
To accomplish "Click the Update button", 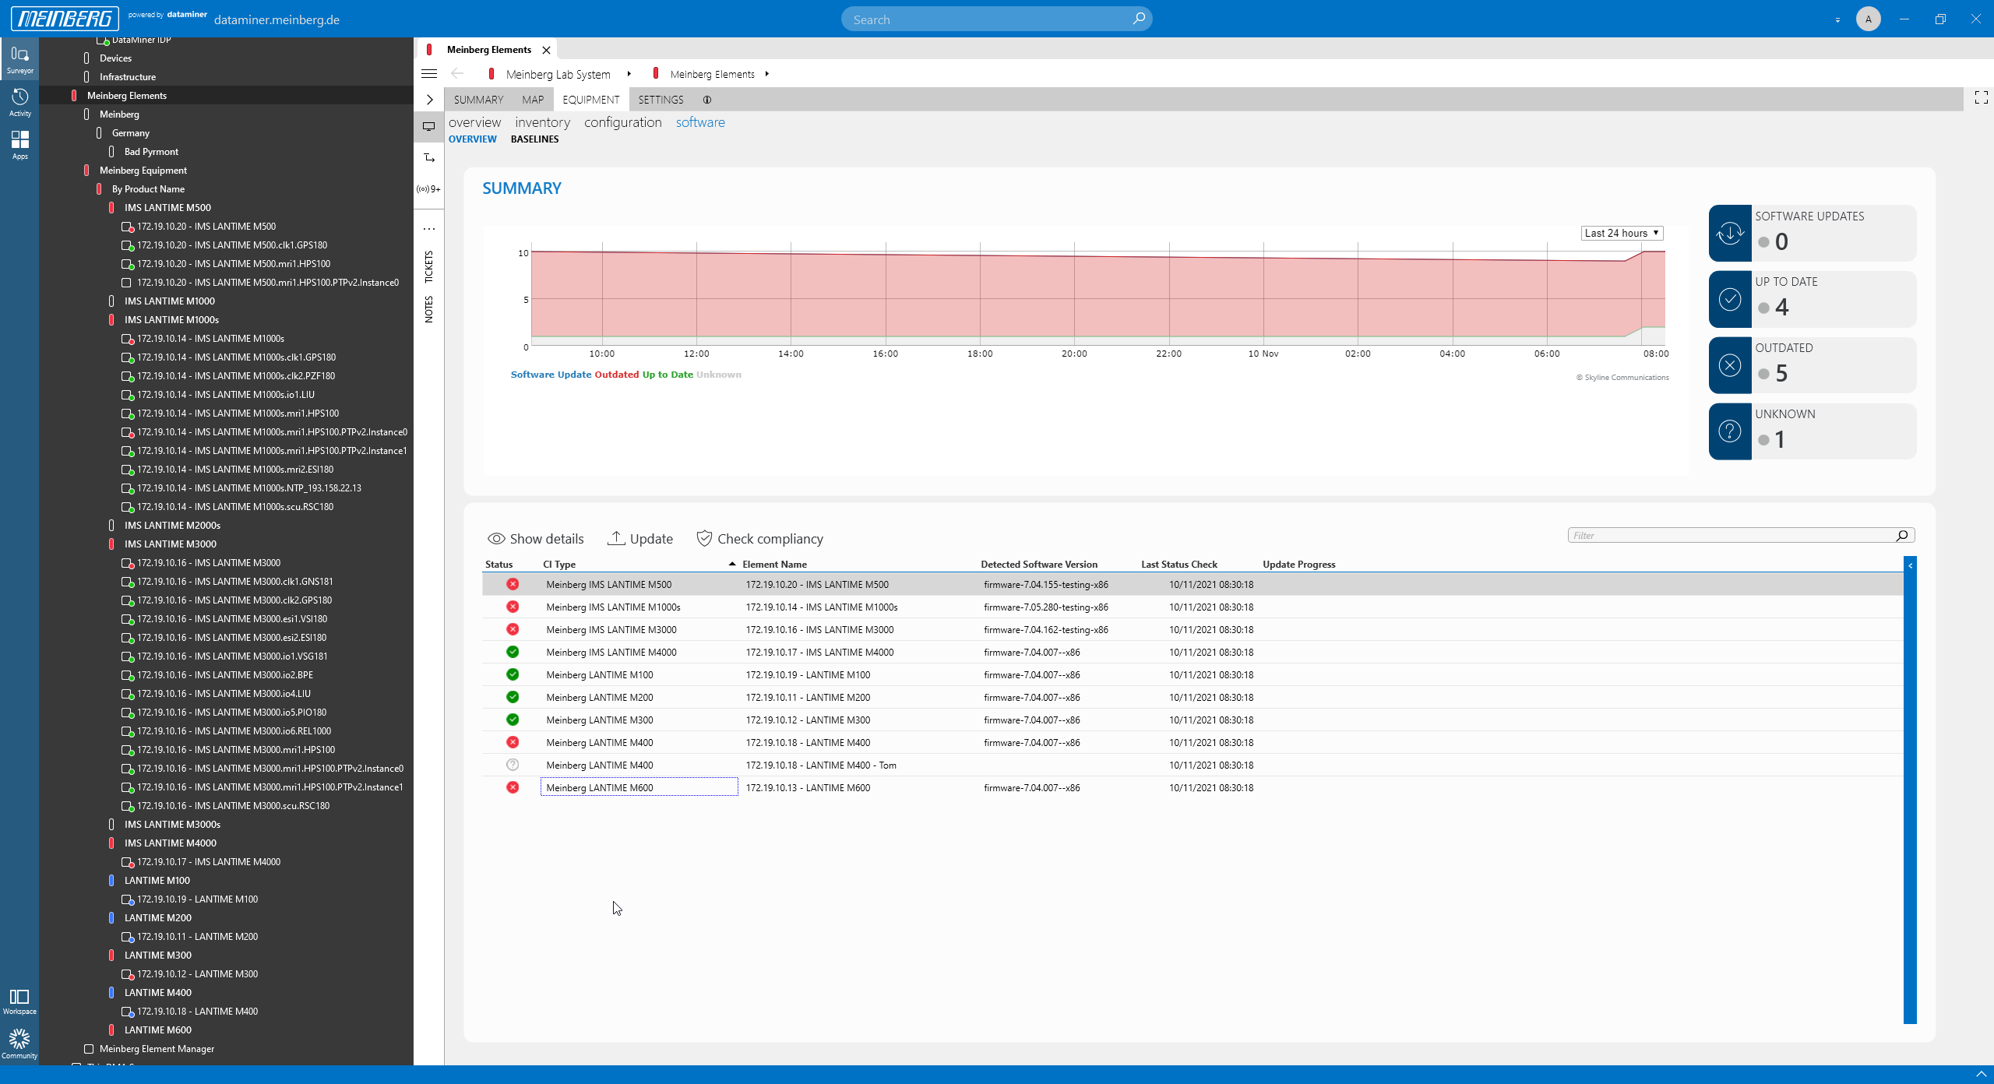I will coord(640,539).
